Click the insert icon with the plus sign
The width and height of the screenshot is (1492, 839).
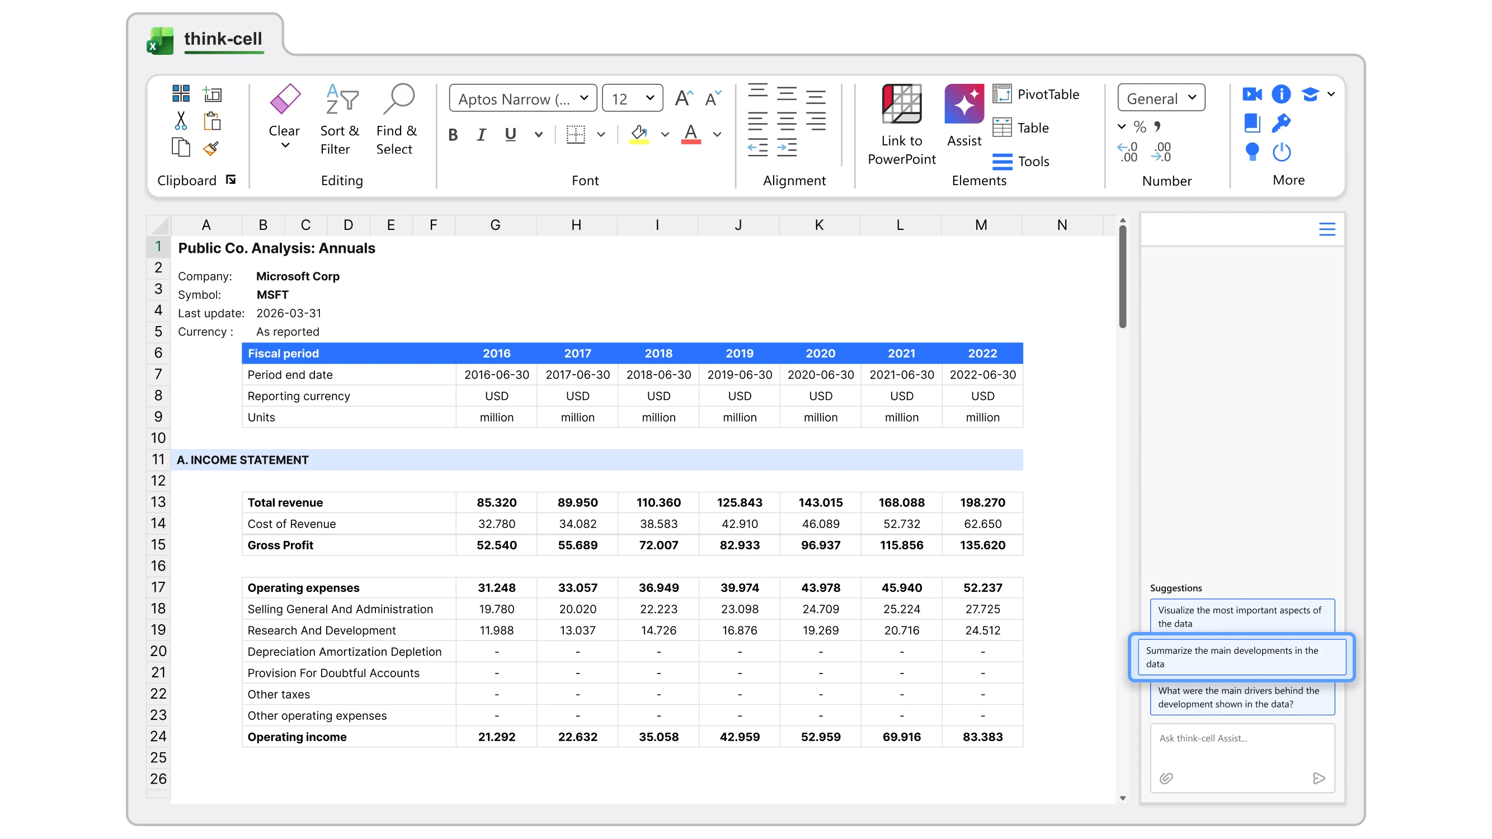[x=212, y=93]
